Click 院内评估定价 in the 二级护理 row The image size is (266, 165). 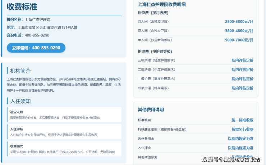click(x=243, y=69)
